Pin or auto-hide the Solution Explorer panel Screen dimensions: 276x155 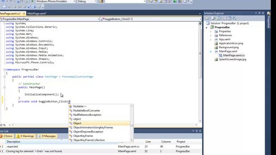(x=259, y=13)
